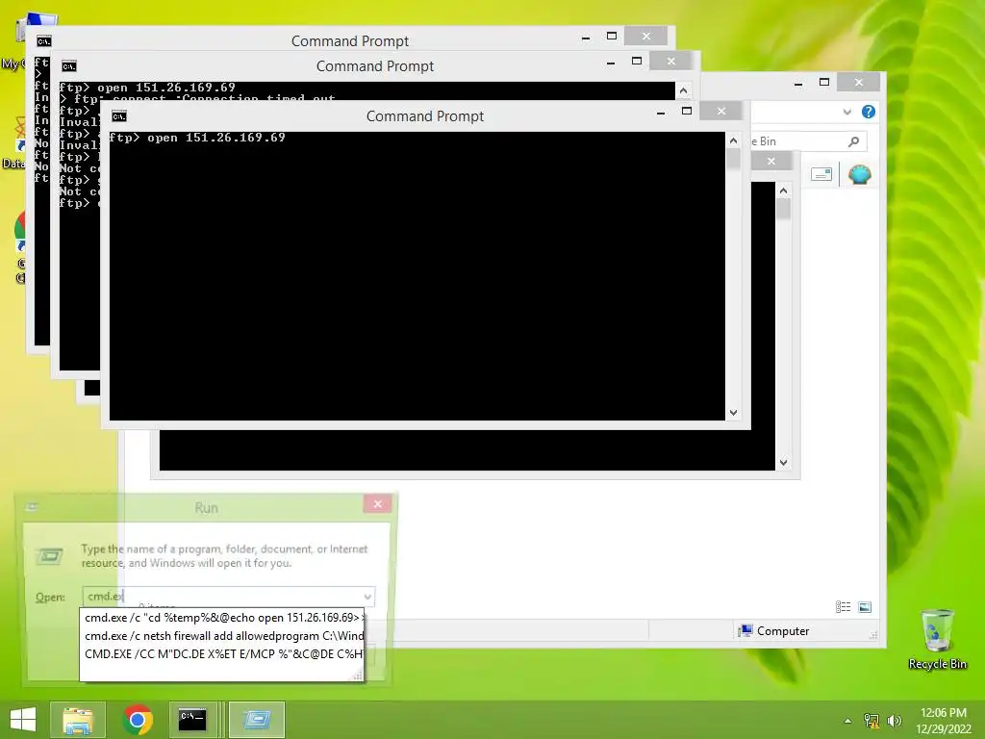This screenshot has width=985, height=739.
Task: Open File Explorer from the taskbar
Action: pos(78,720)
